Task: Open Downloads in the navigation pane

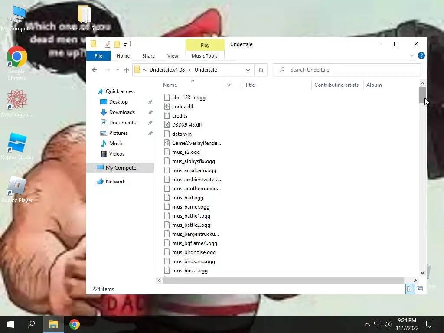Action: tap(122, 112)
